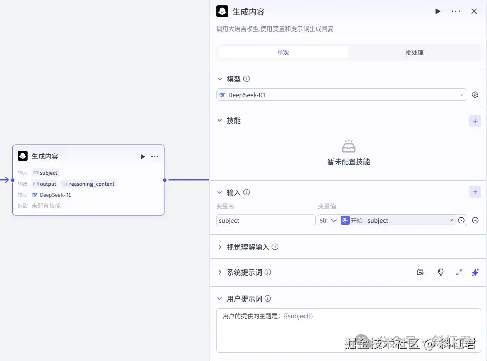Switch to the 批处理 tab
This screenshot has width=487, height=361.
(x=414, y=52)
